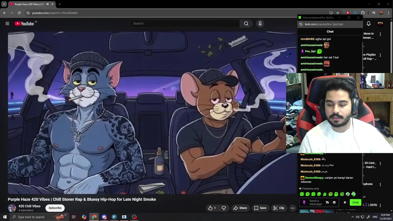This screenshot has width=393, height=221.
Task: Open the tab search dropdown arrow
Action: [x=4, y=4]
